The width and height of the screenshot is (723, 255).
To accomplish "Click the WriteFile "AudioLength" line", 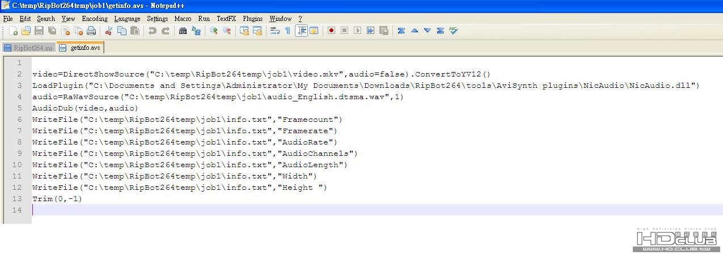I will pos(190,165).
